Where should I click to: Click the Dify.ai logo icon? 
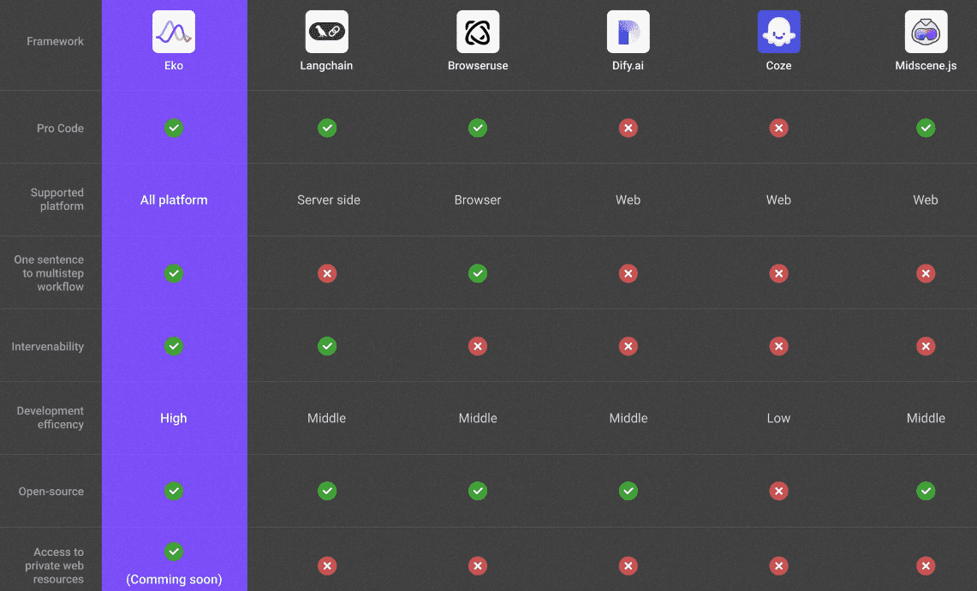(628, 32)
